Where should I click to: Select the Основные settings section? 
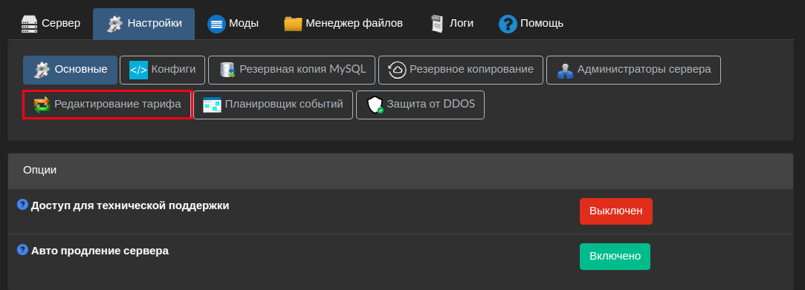pos(71,70)
